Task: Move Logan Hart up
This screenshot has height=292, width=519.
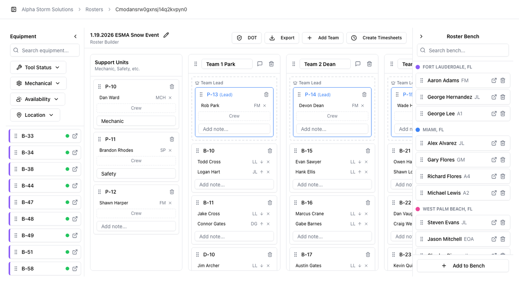Action: 262,172
